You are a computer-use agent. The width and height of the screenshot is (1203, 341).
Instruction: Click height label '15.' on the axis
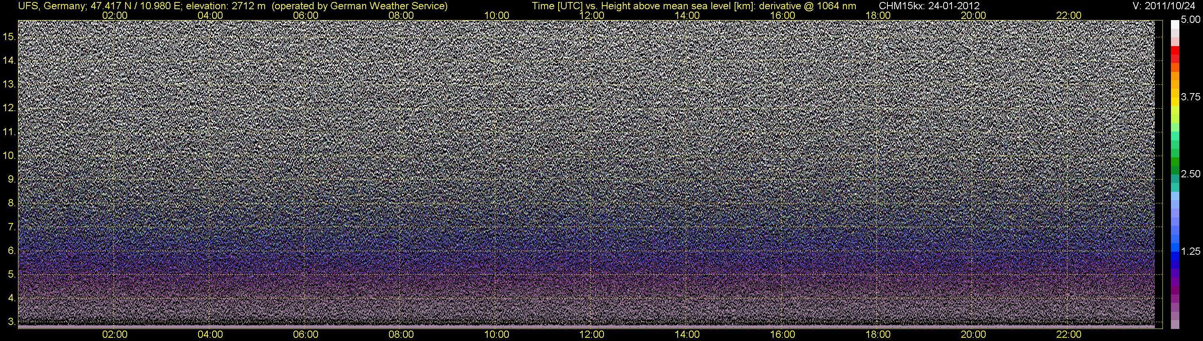point(9,37)
